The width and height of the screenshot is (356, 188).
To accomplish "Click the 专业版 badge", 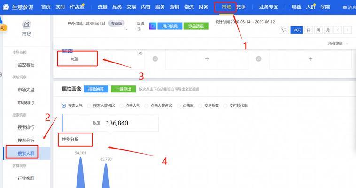I will coord(116,23).
